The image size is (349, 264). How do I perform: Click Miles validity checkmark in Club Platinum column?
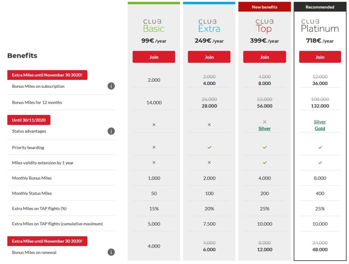320,163
